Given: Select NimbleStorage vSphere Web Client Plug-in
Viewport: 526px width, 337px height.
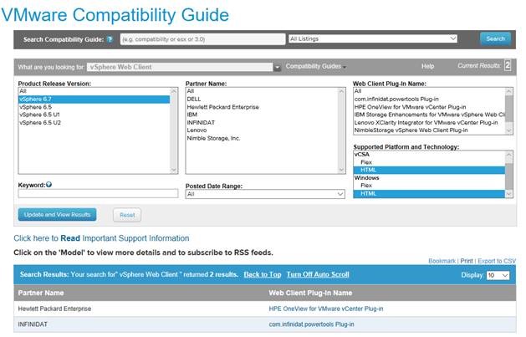Looking at the screenshot, I should pos(429,130).
